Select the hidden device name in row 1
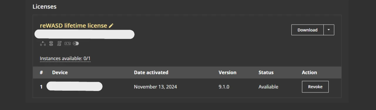Screen dimensions: 376x110 74,87
